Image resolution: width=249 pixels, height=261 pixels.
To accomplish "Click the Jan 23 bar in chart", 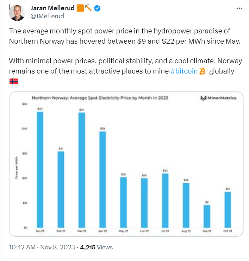I will 40,170.
